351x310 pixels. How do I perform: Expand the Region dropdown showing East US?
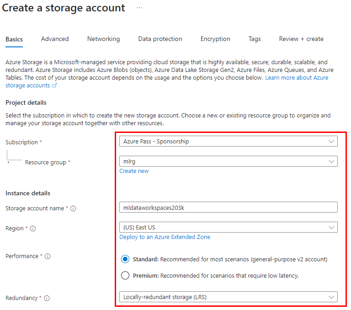pyautogui.click(x=228, y=227)
